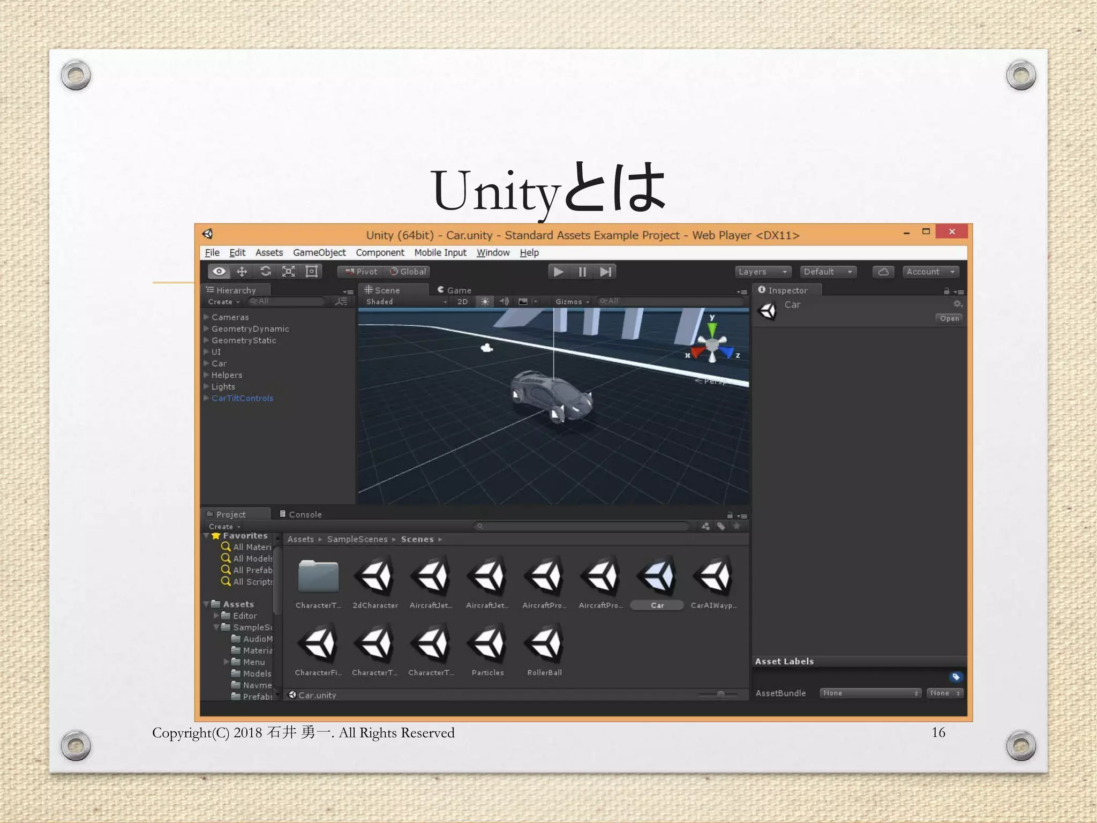Pause the game preview
Viewport: 1097px width, 823px height.
[x=582, y=272]
